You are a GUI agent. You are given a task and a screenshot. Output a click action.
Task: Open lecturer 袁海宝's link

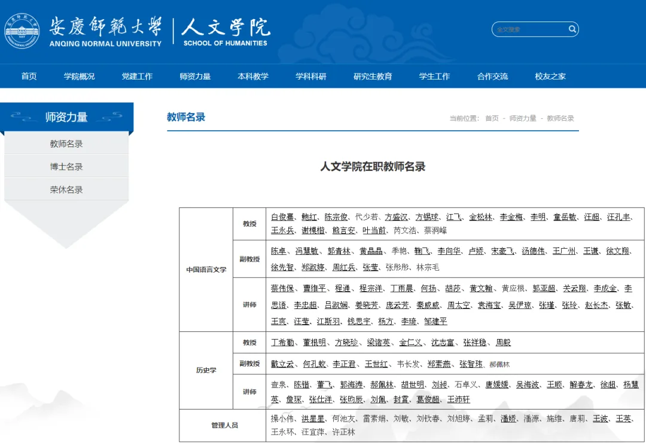point(489,305)
